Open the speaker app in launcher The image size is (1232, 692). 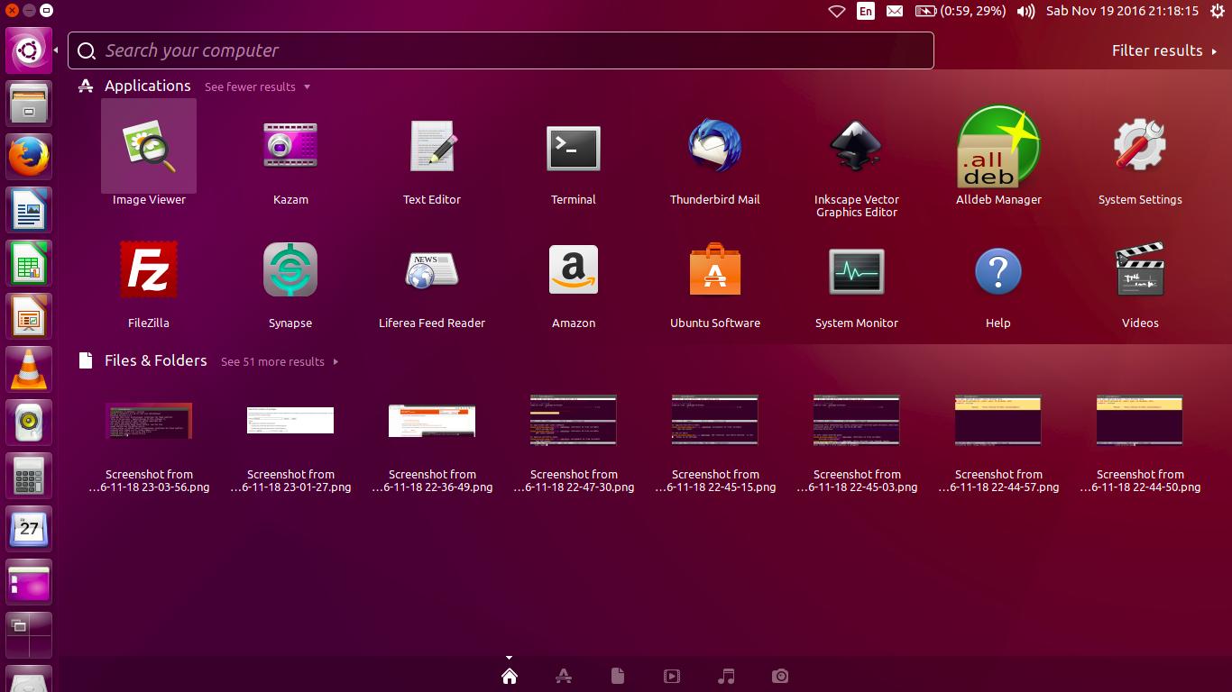[x=29, y=422]
